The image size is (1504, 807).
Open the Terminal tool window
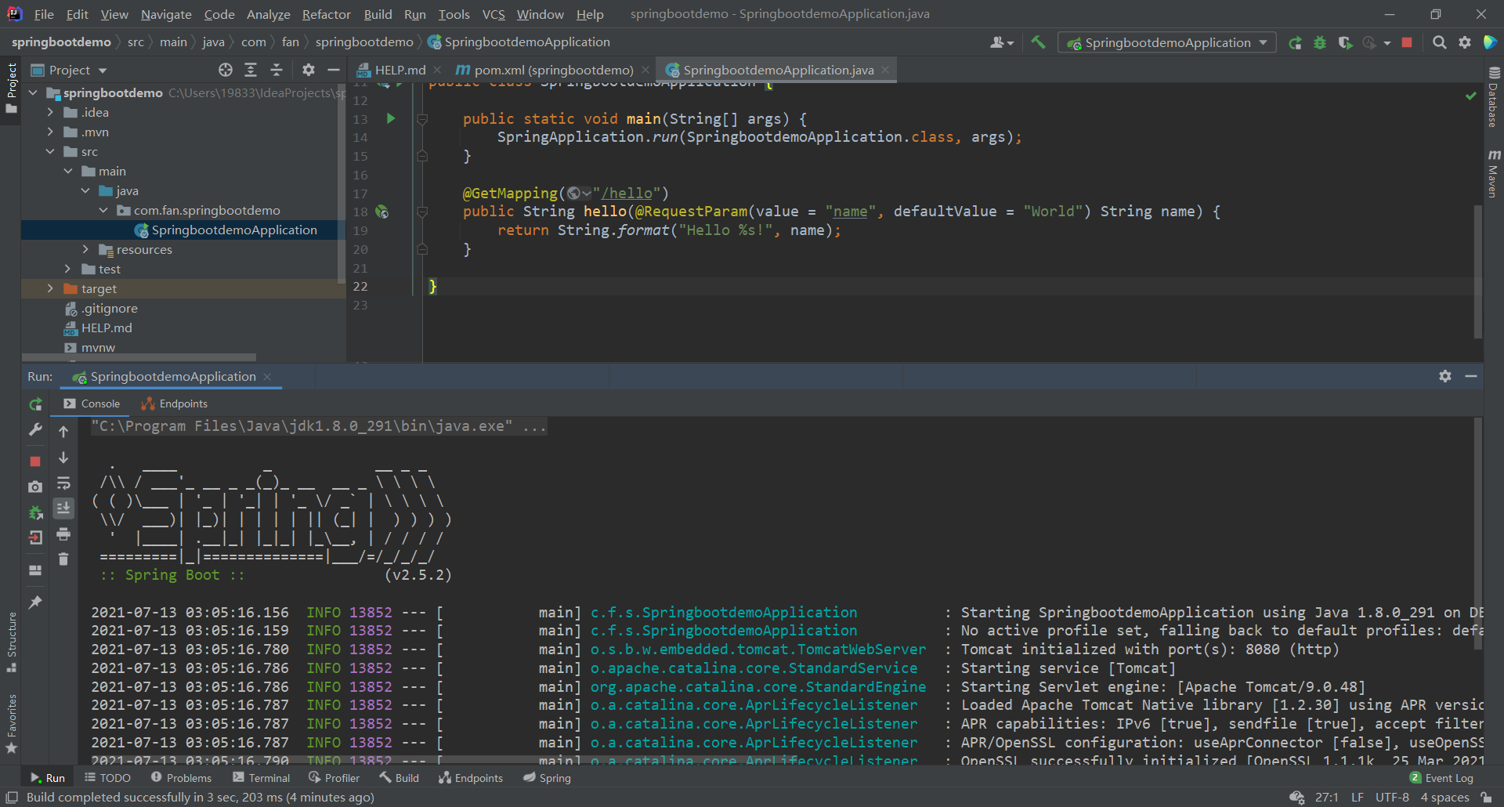[262, 778]
